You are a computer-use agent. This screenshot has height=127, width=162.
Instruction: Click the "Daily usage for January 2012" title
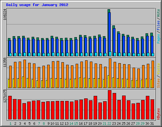pyautogui.click(x=37, y=5)
